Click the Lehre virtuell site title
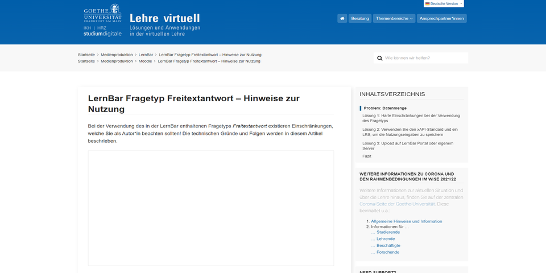 [165, 18]
